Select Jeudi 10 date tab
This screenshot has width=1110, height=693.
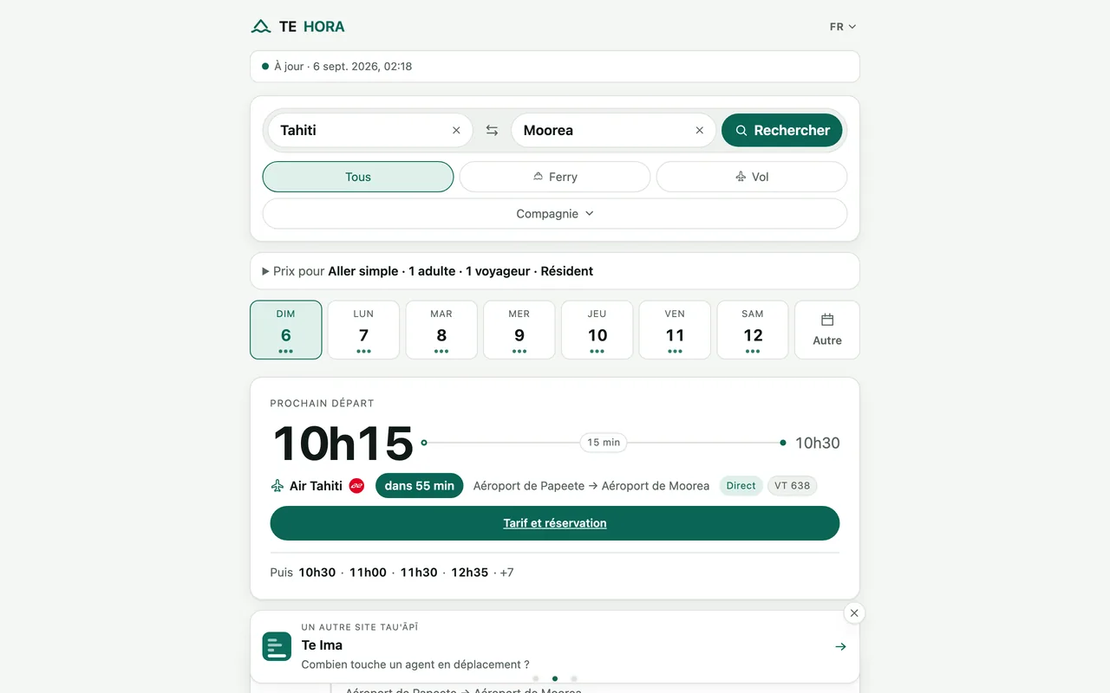coord(597,330)
